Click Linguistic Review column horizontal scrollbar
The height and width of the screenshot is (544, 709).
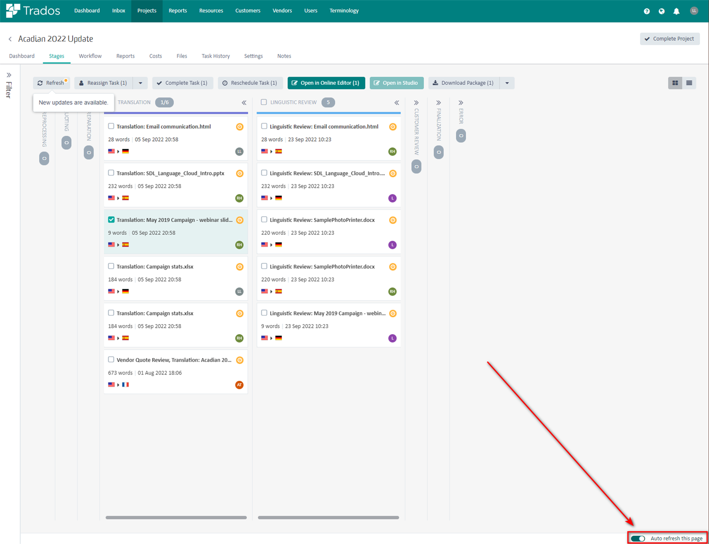(328, 518)
